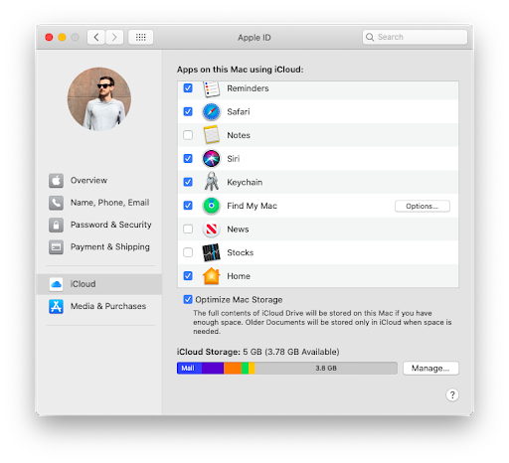The height and width of the screenshot is (463, 509).
Task: Enable the Stocks checkbox
Action: click(188, 252)
